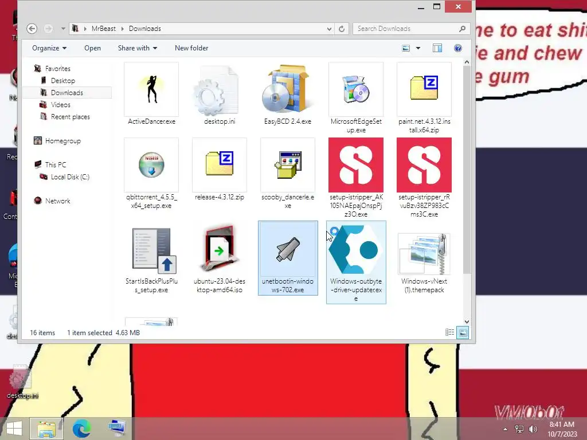The image size is (587, 440).
Task: Click the Forward navigation arrow
Action: click(x=48, y=29)
